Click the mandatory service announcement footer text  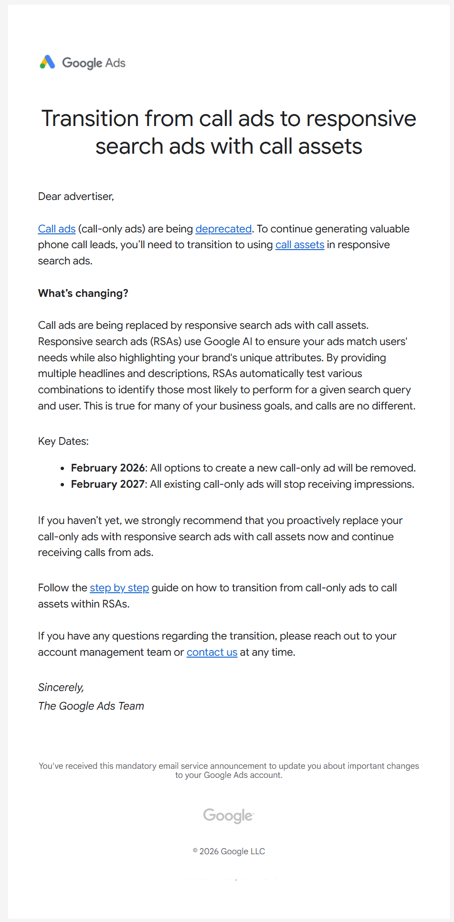[229, 770]
